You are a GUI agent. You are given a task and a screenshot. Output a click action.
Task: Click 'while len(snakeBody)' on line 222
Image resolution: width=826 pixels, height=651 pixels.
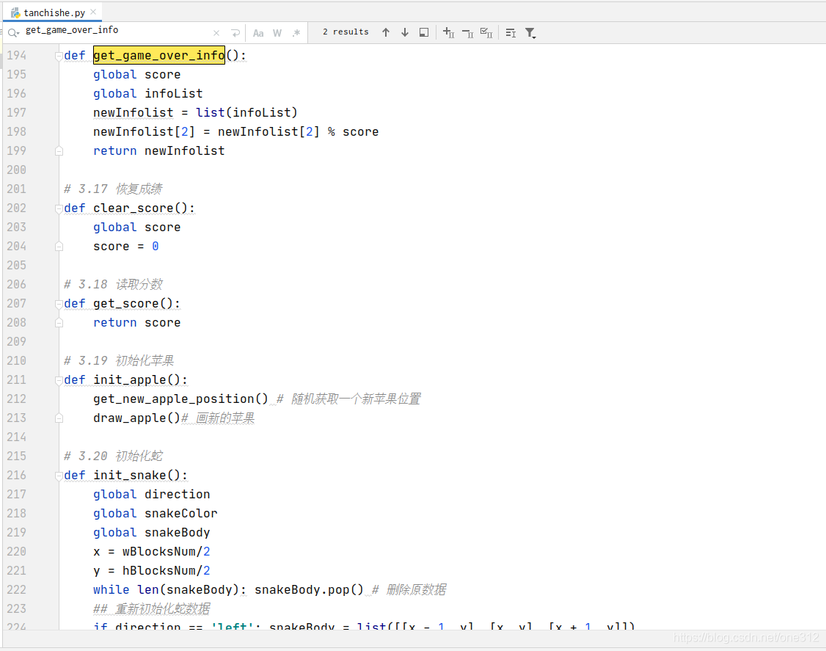pyautogui.click(x=167, y=590)
